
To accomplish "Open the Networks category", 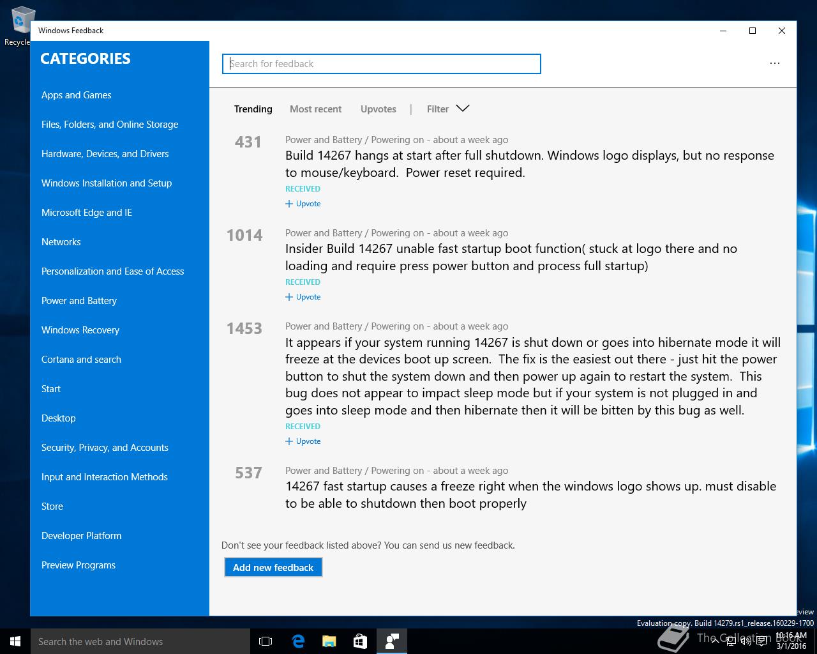I will [x=61, y=242].
